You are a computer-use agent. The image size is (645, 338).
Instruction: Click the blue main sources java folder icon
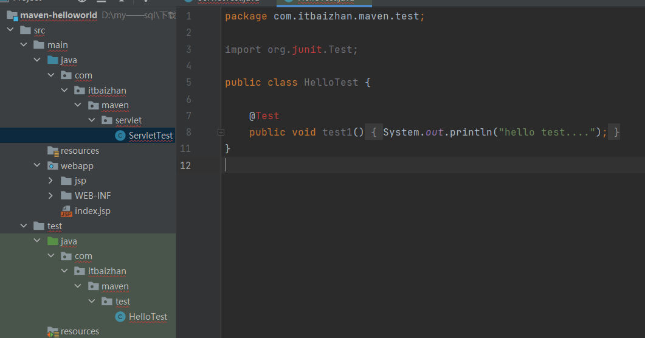click(x=53, y=60)
